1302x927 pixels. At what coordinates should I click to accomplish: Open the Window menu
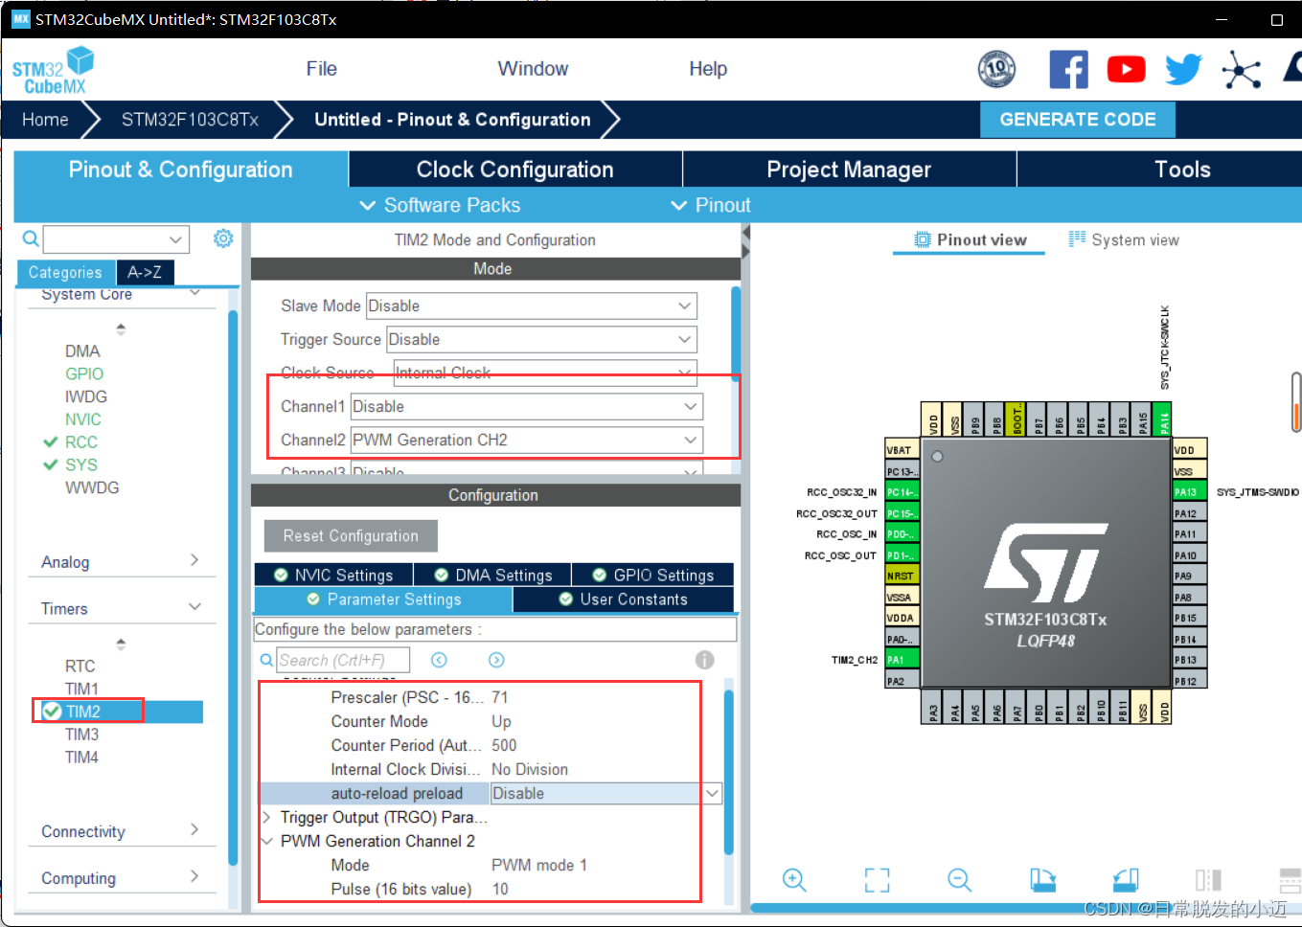533,69
